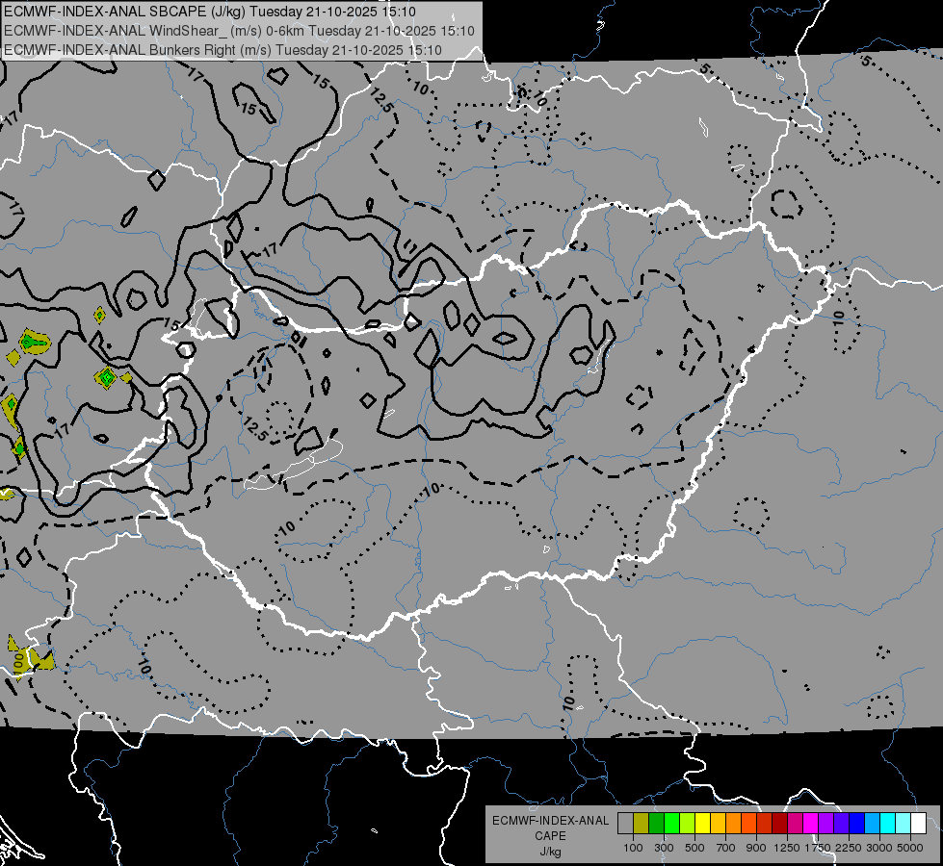The image size is (943, 866).
Task: Click the Bunkers Right header line
Action: (223, 50)
